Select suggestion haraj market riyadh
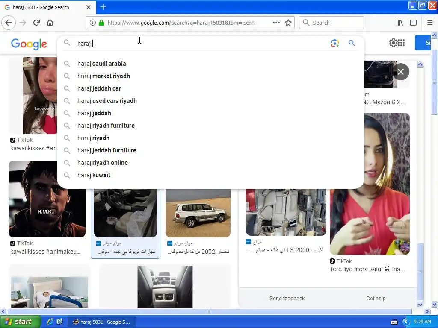The height and width of the screenshot is (328, 438). 210,76
